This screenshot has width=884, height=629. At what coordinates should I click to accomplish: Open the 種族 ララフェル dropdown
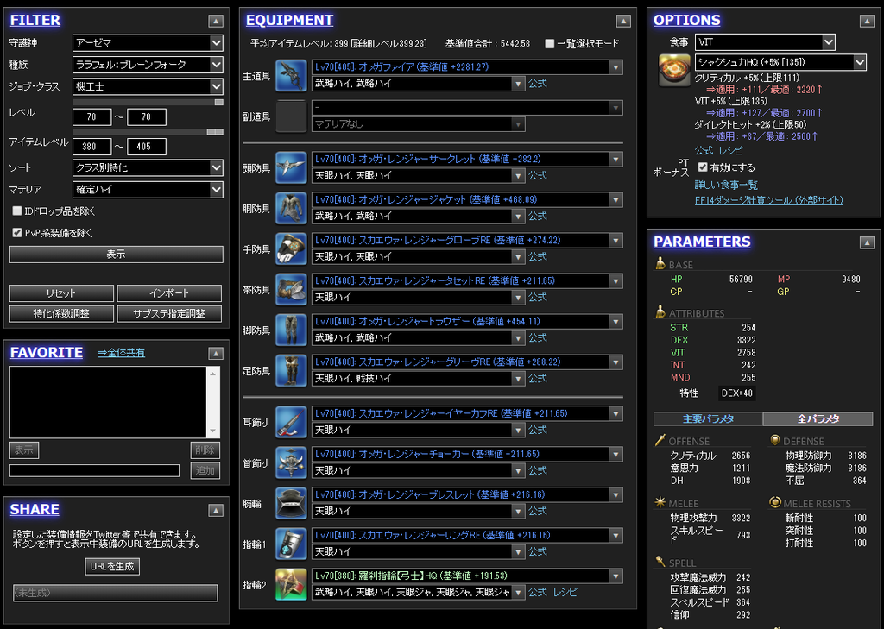pos(148,65)
